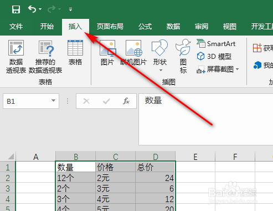Viewport: 273px width, 211px height.
Task: Click the Select All corner triangle
Action: point(11,157)
